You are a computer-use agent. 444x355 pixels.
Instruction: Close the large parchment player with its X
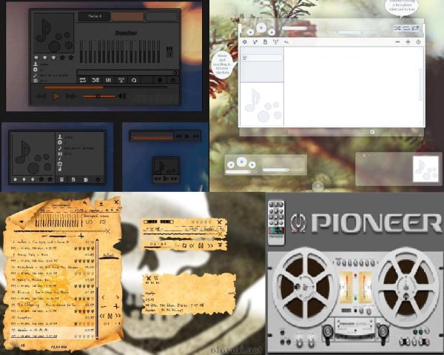(x=116, y=202)
